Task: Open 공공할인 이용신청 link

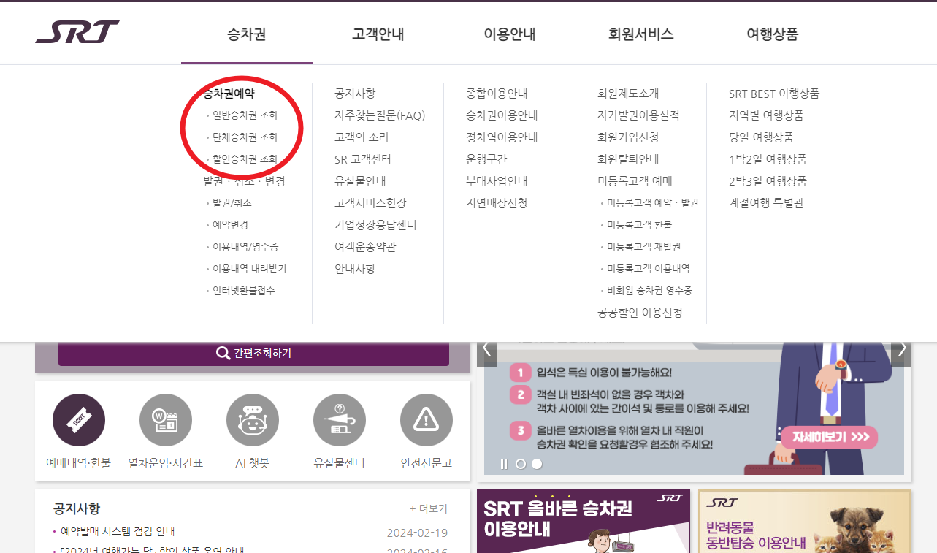Action: 640,313
